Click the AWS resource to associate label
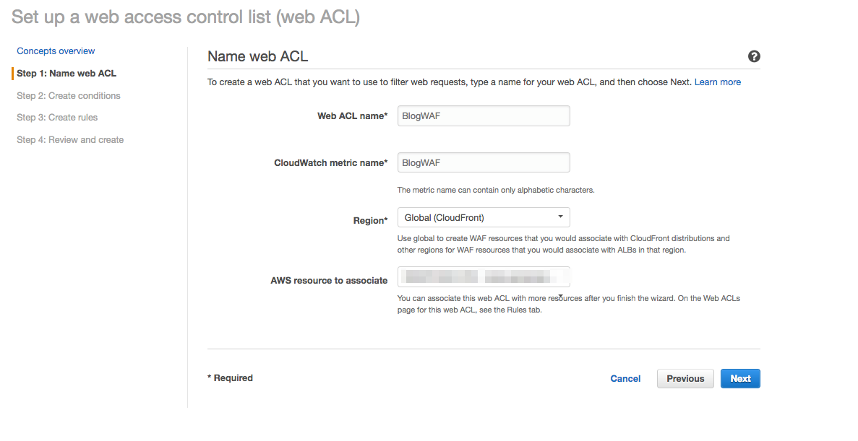This screenshot has width=858, height=441. [329, 280]
